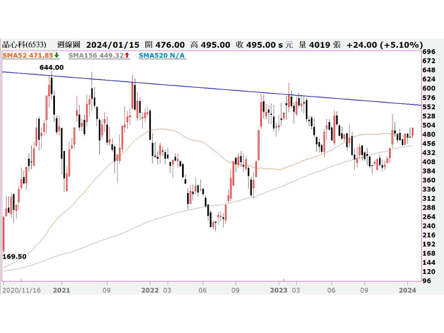Click the SMA156 449.32 indicator label
Screen dimensions: 444x333
(x=95, y=56)
